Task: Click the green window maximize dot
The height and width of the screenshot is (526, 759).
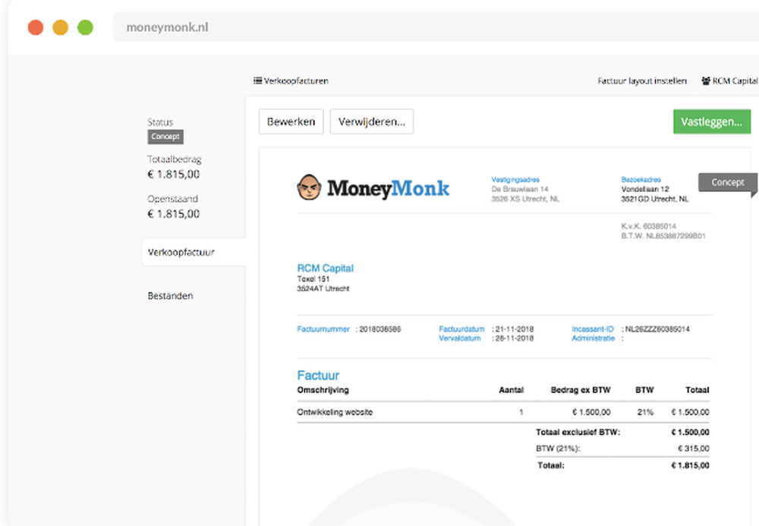Action: (85, 27)
